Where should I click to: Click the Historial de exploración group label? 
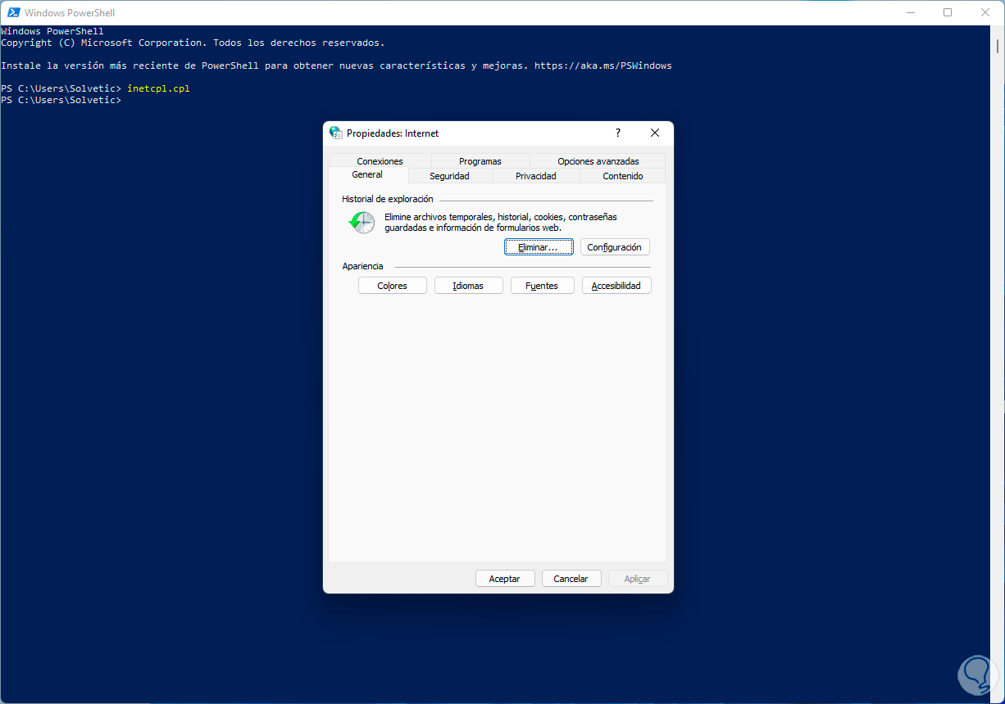tap(388, 199)
